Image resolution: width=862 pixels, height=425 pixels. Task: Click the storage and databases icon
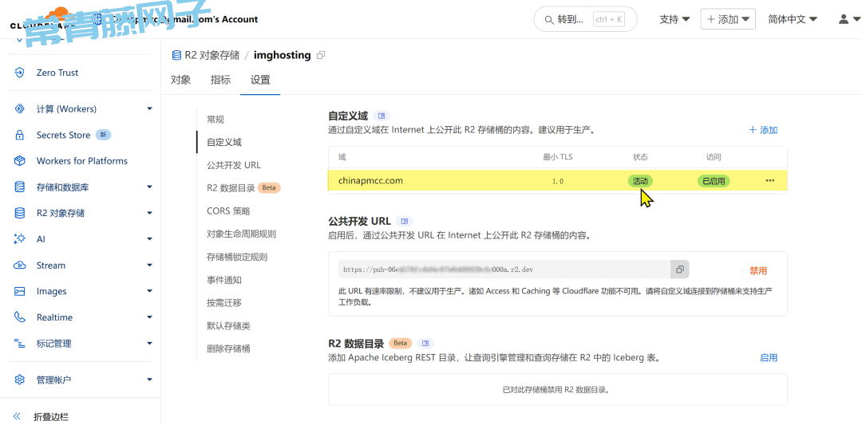click(x=20, y=187)
